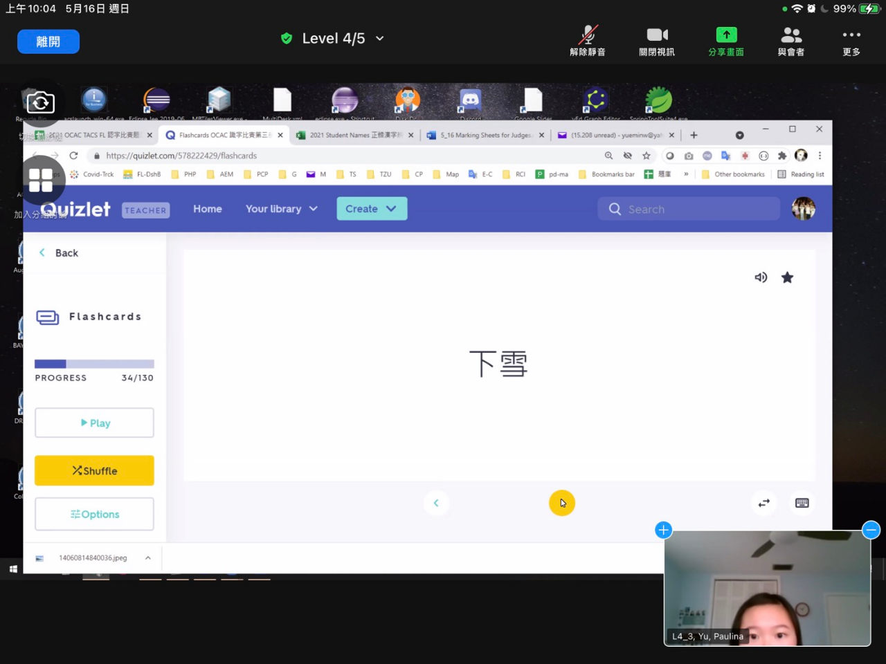
Task: Expand the Your library menu
Action: (x=281, y=209)
